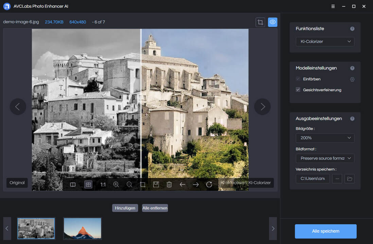Viewport: 373px width, 244px height.
Task: Open the KI-Colorizer function dropdown
Action: (325, 42)
